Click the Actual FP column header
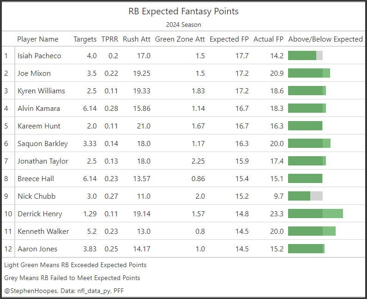This screenshot has height=299, width=367. click(269, 39)
